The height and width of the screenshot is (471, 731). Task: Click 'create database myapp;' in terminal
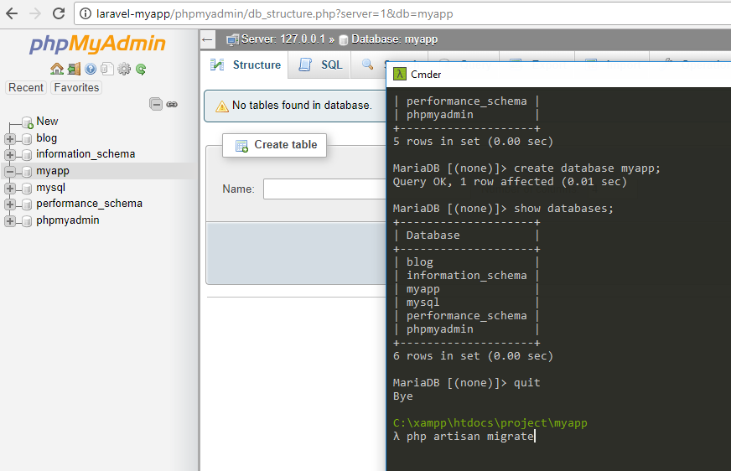coord(587,168)
